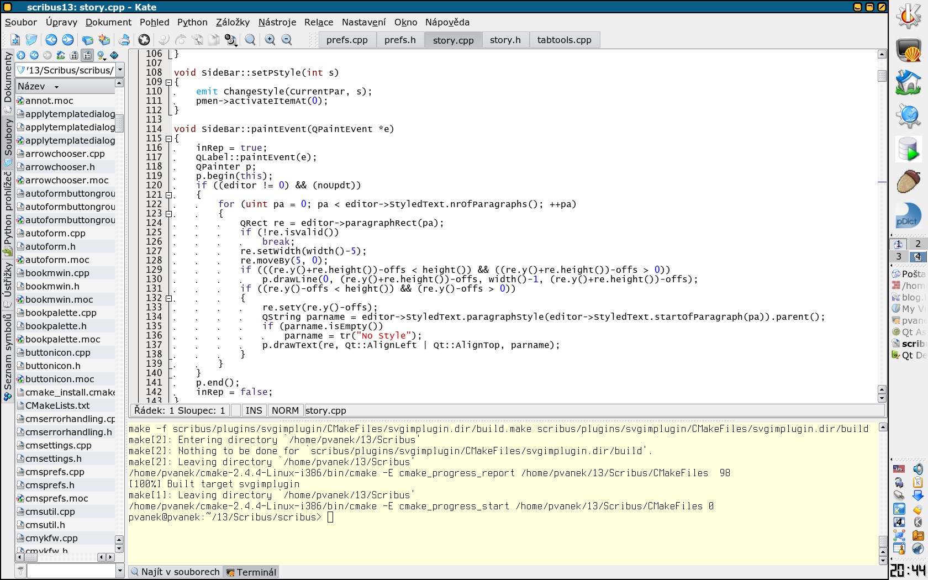Open the KDE K menu launcher

pyautogui.click(x=909, y=15)
